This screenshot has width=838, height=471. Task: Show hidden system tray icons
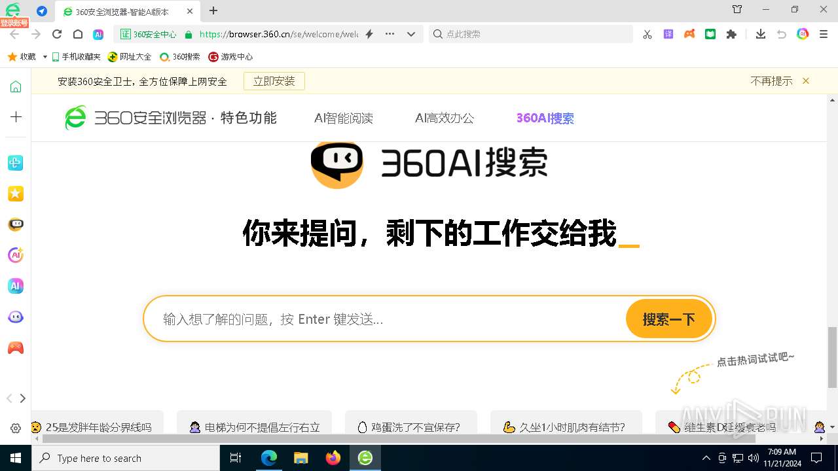coord(706,458)
